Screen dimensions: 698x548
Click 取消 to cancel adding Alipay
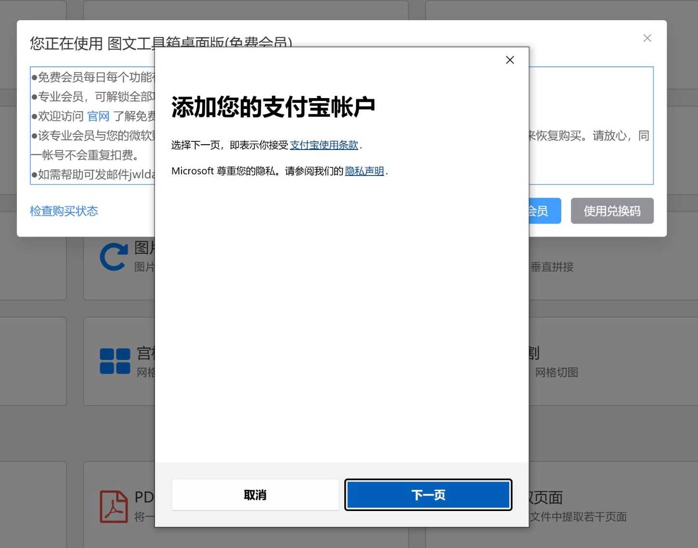(255, 495)
